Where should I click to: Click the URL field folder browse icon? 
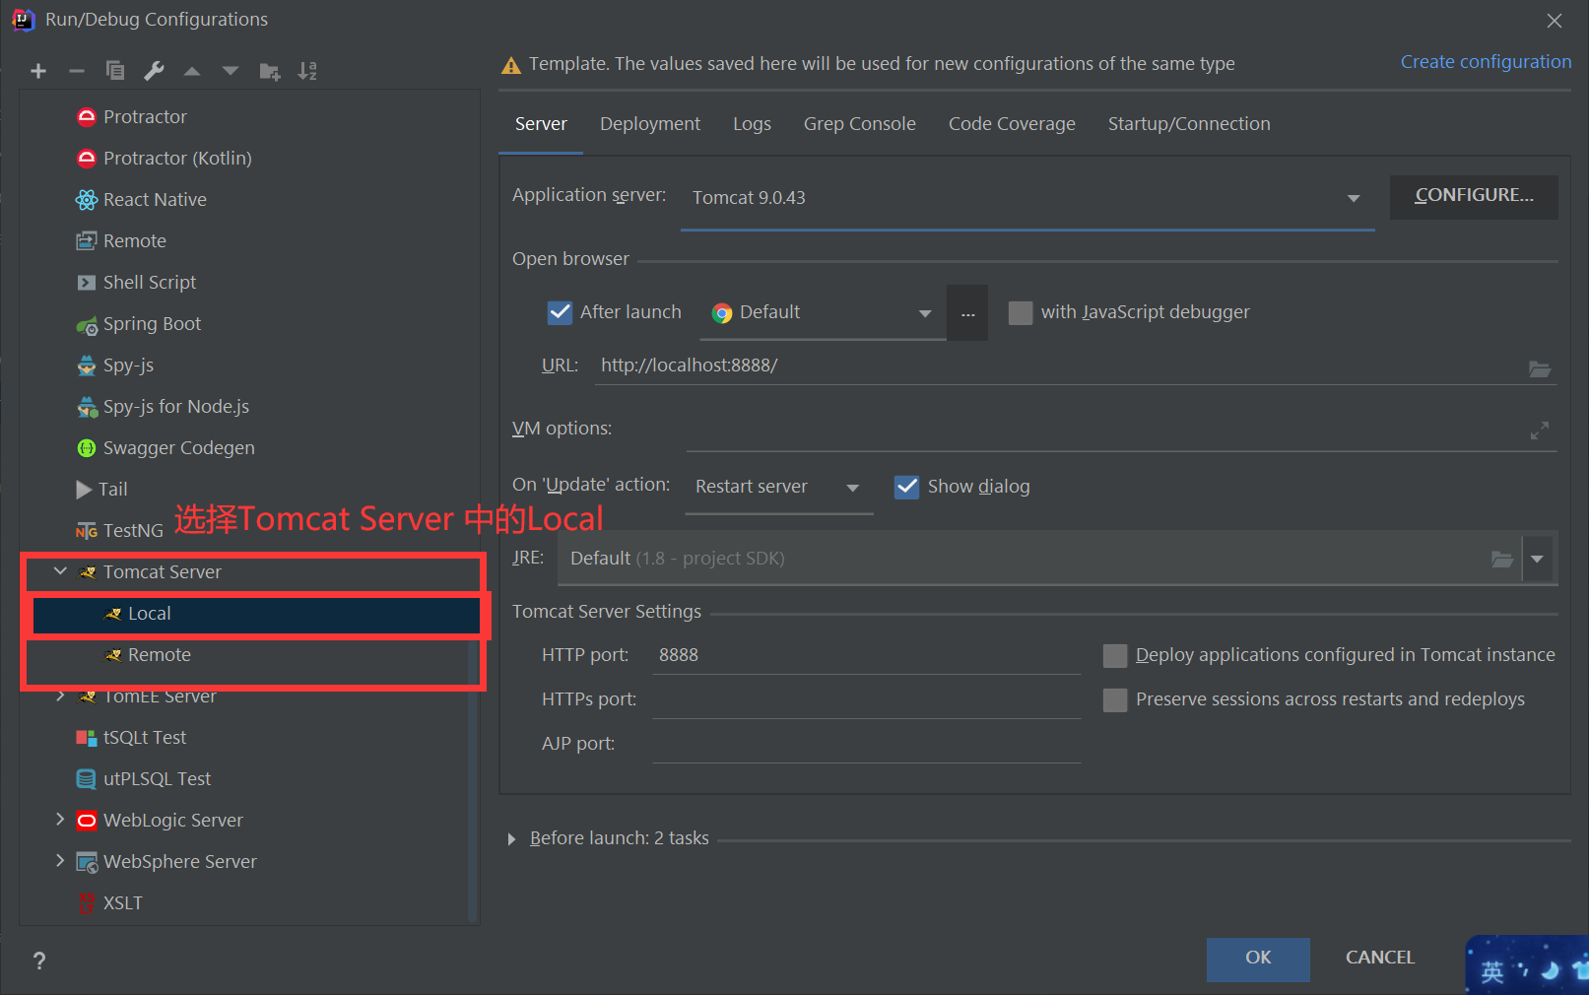click(1540, 368)
